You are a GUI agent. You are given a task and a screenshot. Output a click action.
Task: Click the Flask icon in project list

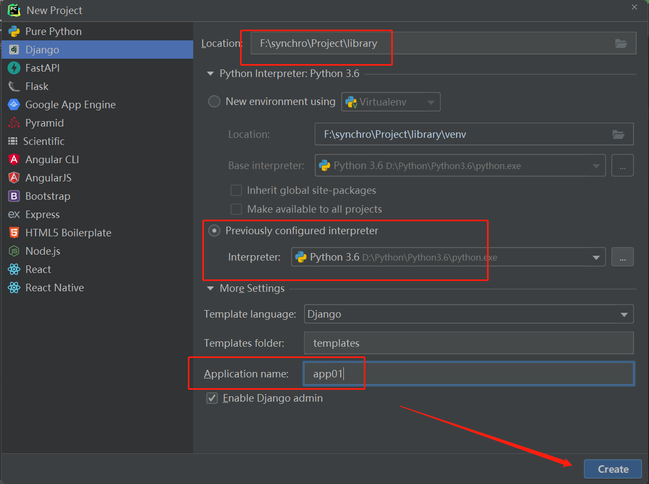[14, 86]
